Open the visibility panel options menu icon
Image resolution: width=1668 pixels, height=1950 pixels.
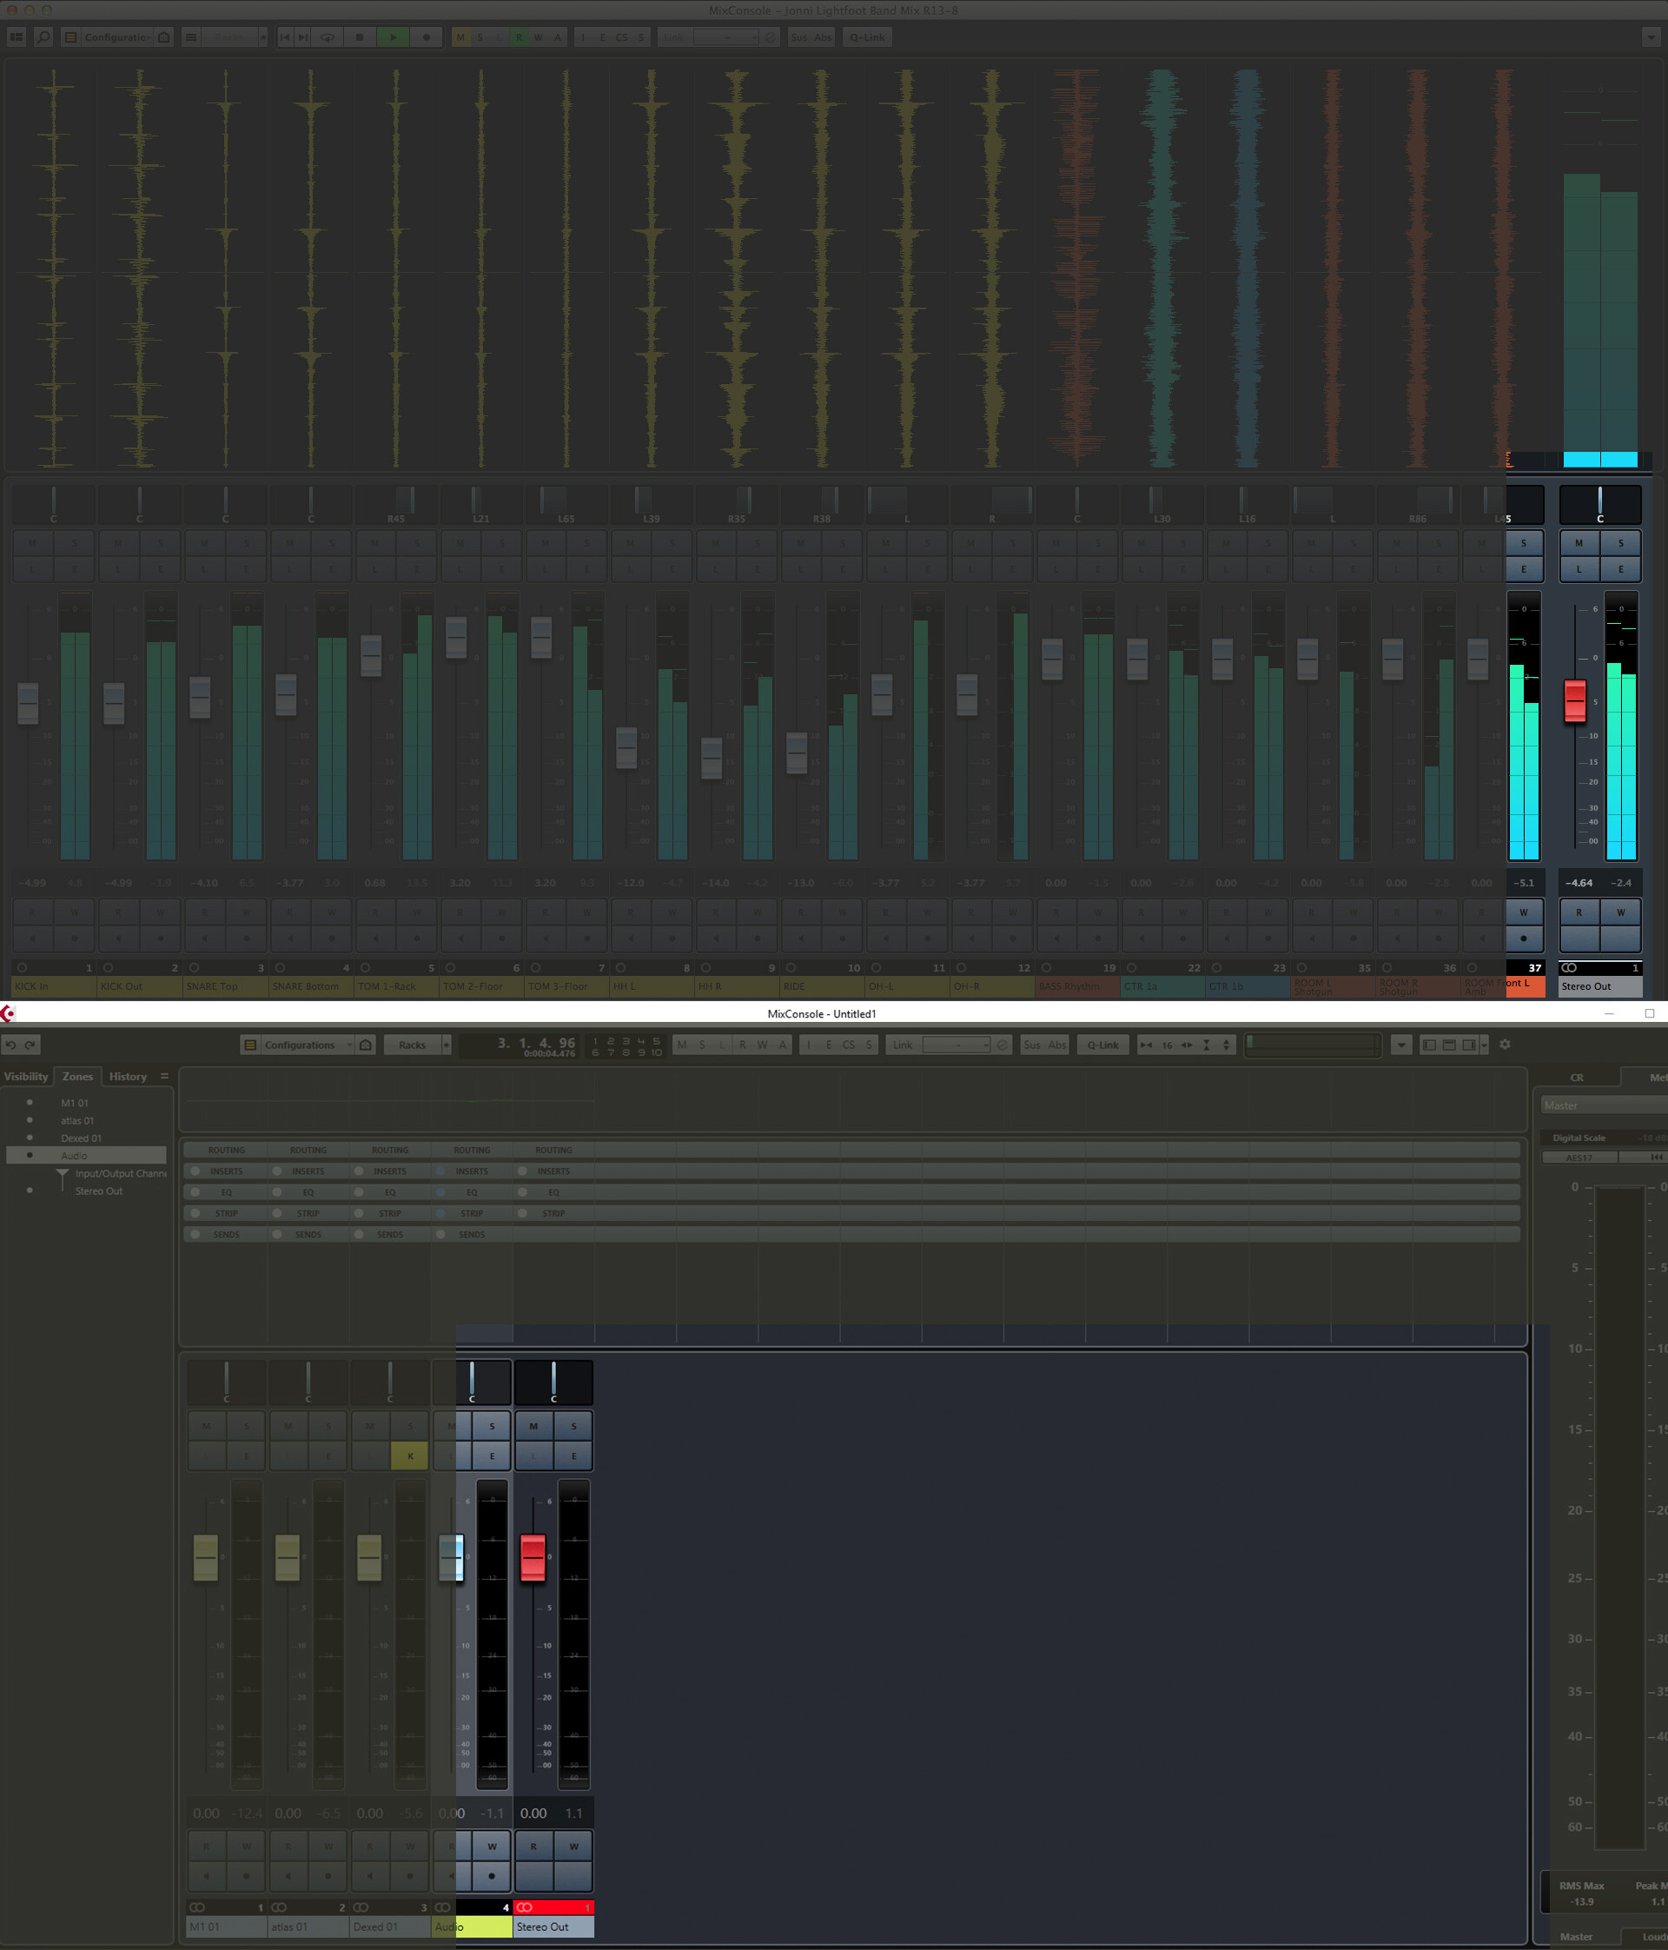coord(165,1077)
